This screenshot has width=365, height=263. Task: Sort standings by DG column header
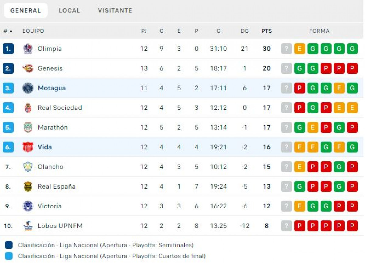coord(245,31)
